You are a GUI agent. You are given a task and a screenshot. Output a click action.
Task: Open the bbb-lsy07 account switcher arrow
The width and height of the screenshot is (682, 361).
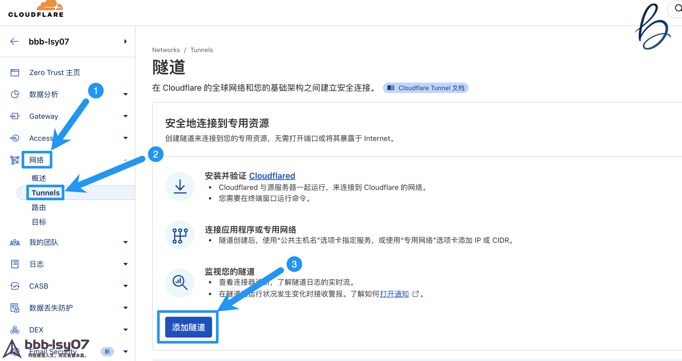(126, 41)
